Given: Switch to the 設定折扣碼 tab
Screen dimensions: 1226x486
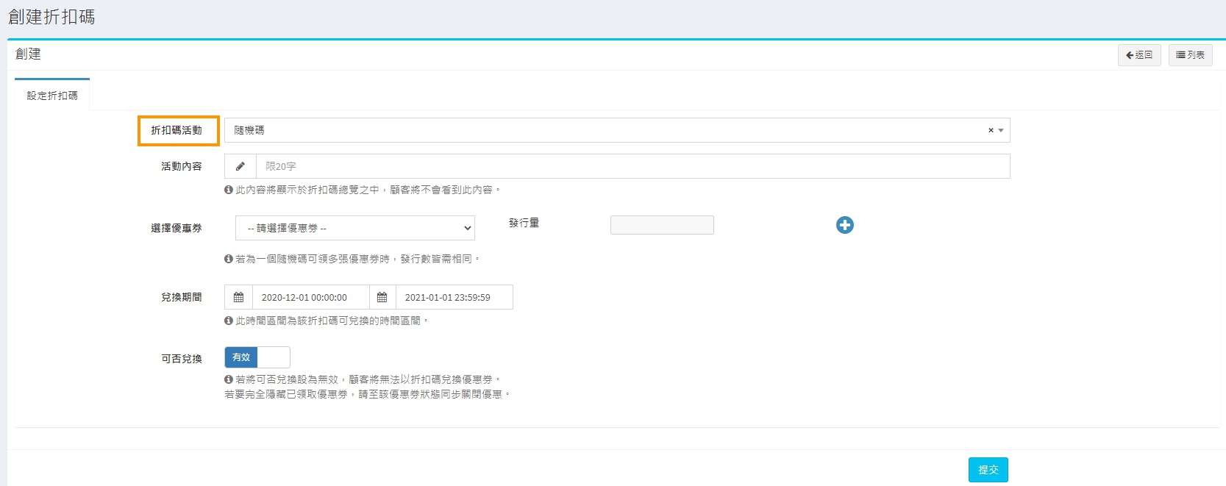Looking at the screenshot, I should click(x=52, y=96).
